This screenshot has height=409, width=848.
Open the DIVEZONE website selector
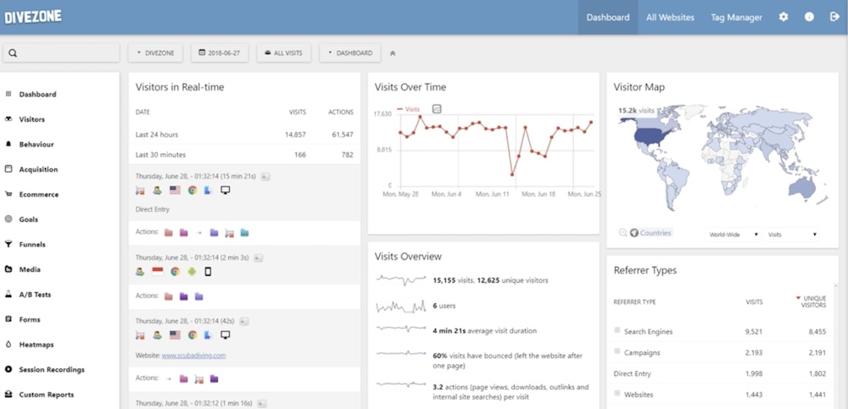coord(156,53)
